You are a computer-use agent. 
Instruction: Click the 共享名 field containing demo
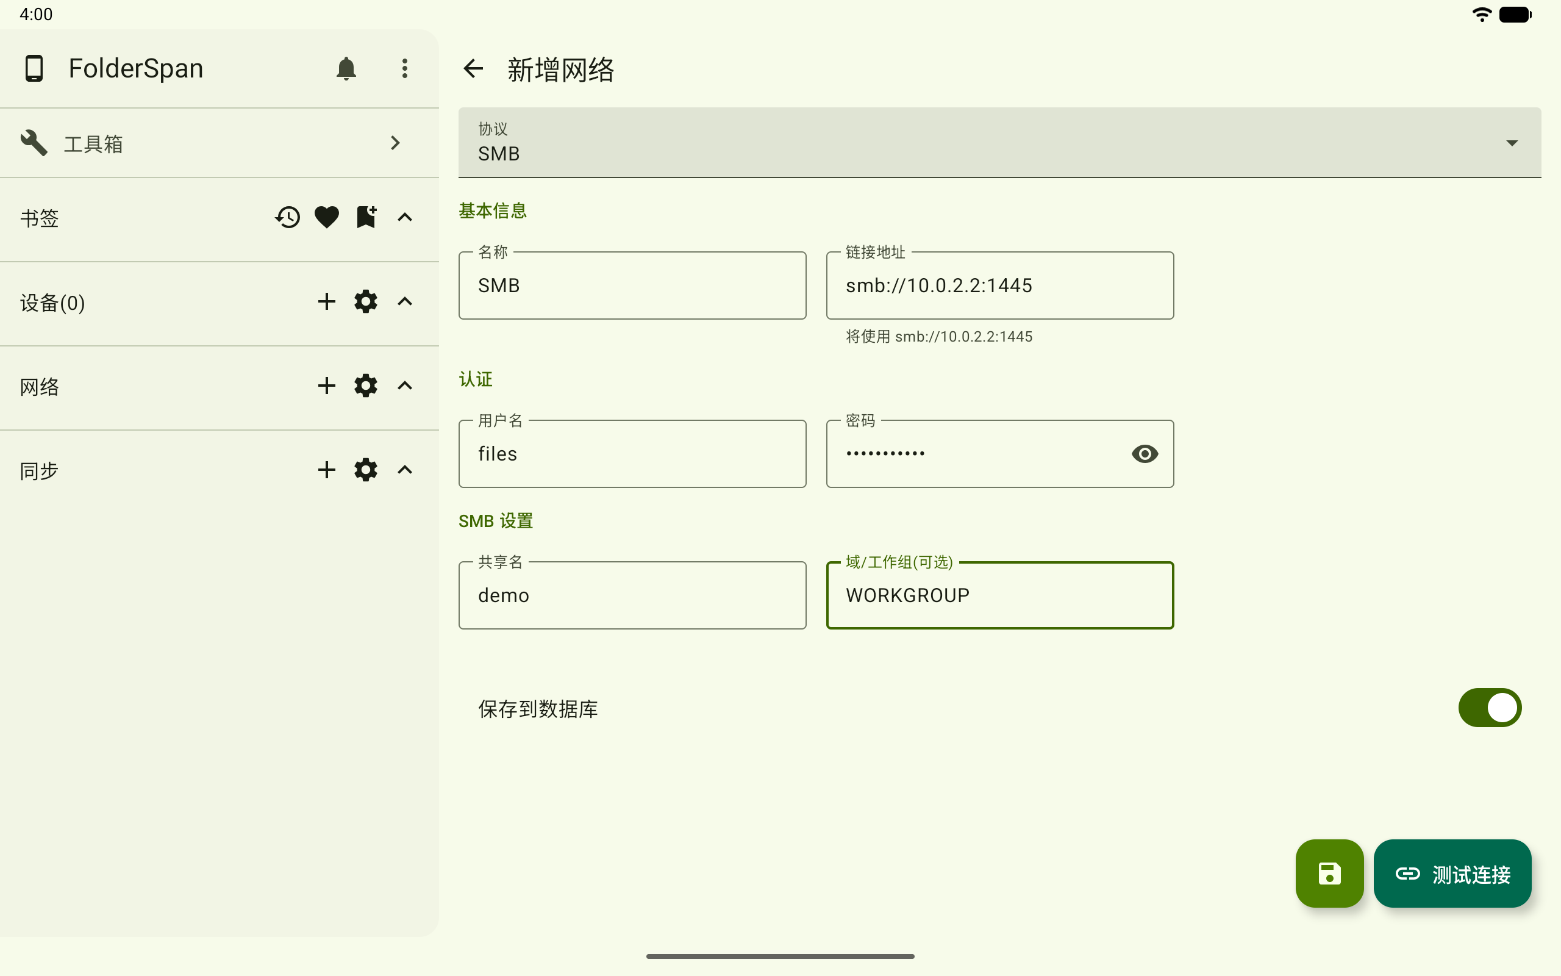coord(632,595)
